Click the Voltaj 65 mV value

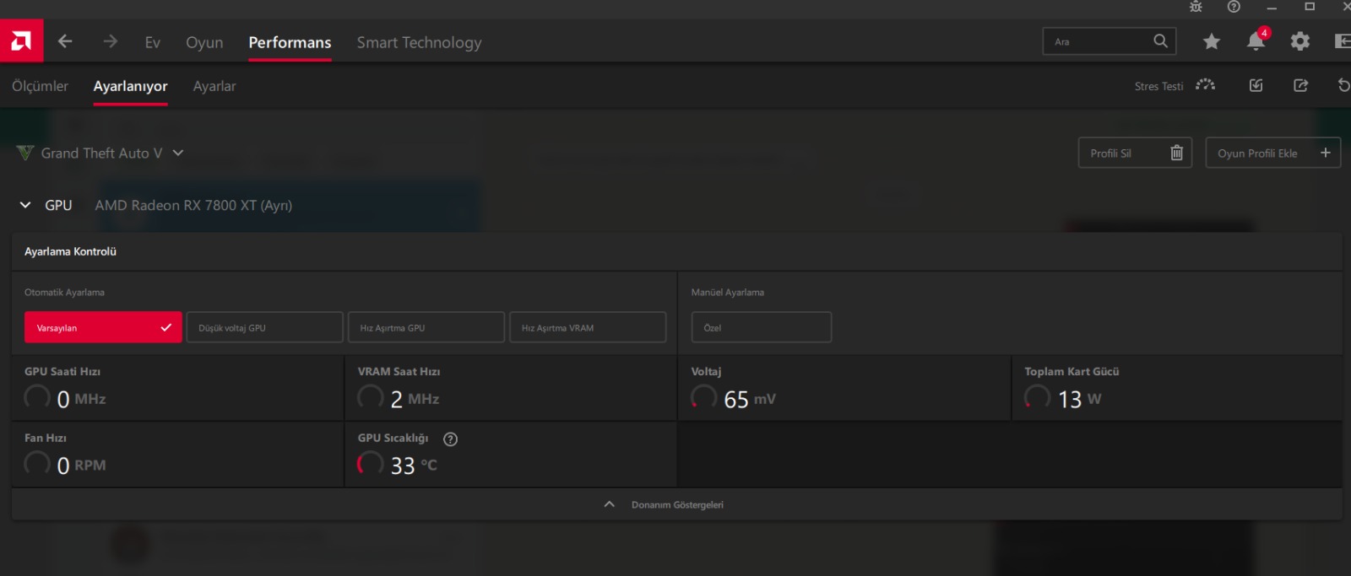click(750, 399)
